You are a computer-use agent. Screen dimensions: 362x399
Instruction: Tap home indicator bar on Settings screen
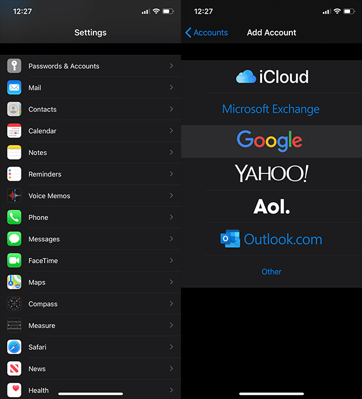tap(90, 394)
